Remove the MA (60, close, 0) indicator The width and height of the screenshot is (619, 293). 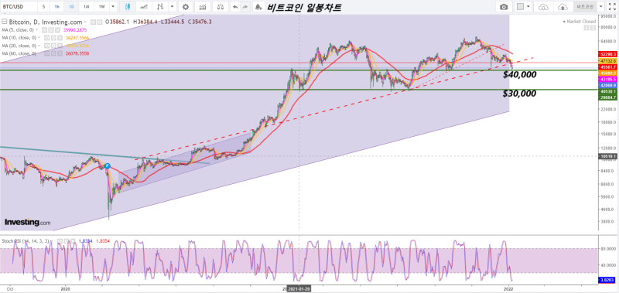[x=60, y=53]
